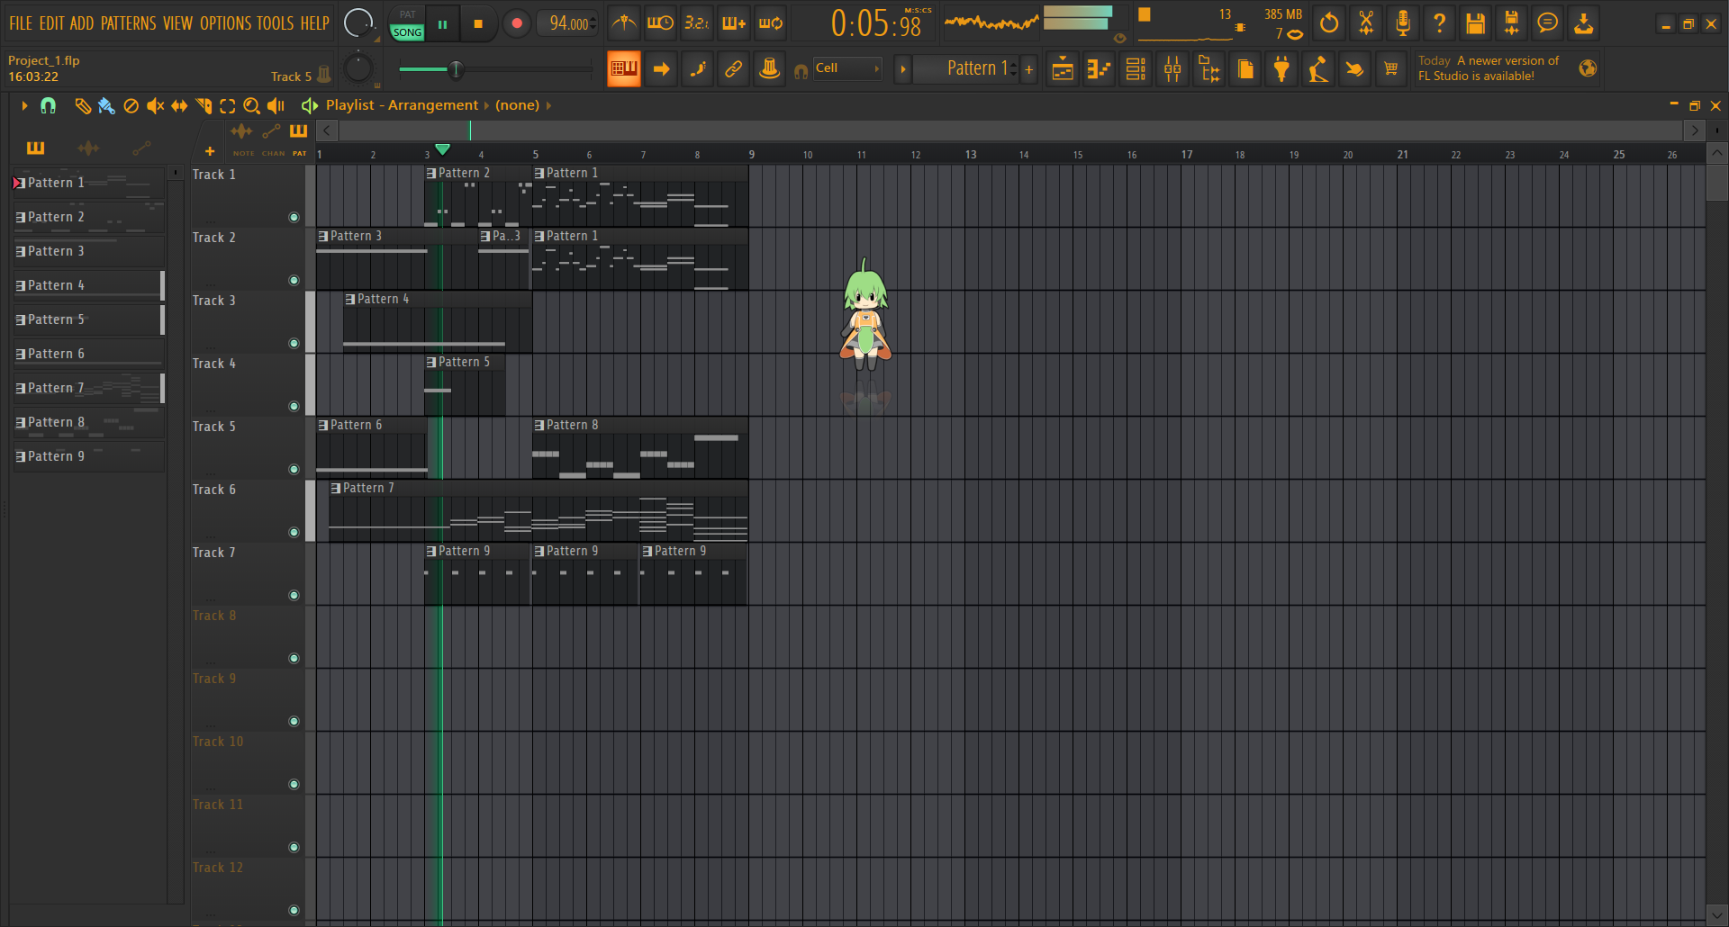
Task: Click the globe news icon
Action: pos(1588,68)
